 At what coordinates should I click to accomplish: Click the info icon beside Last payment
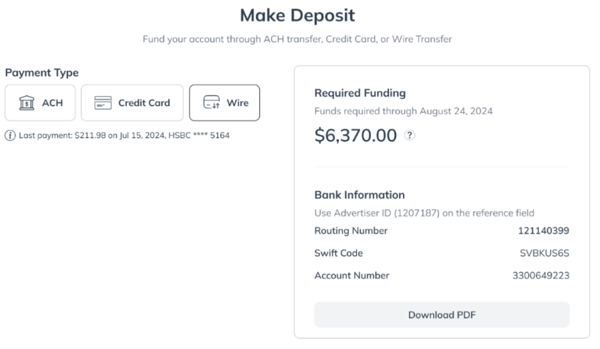click(10, 135)
